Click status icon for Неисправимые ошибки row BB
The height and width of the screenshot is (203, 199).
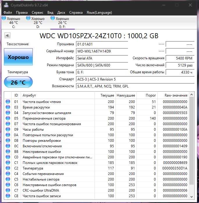(8, 151)
